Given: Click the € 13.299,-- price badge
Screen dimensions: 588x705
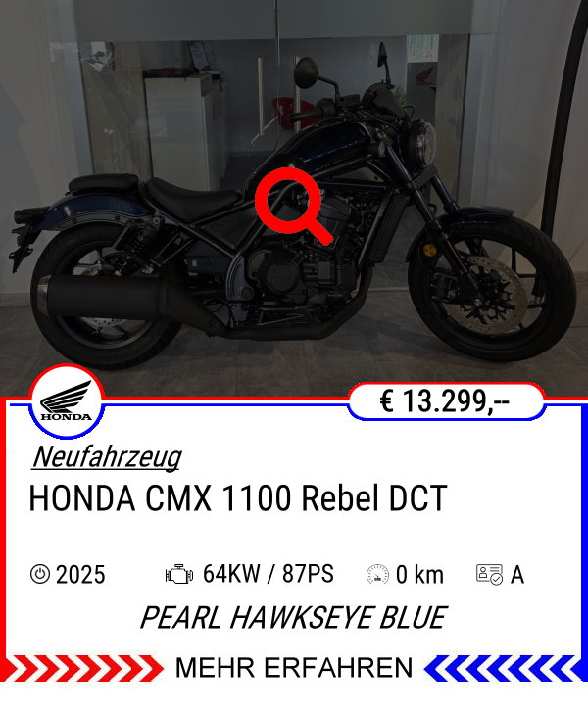Looking at the screenshot, I should coord(445,400).
